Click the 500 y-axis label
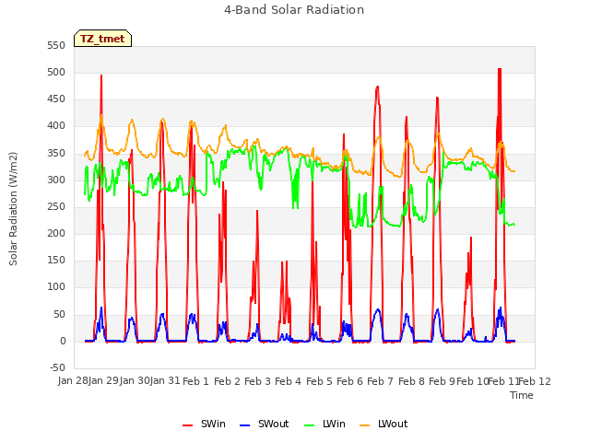This screenshot has height=442, width=590. coord(56,72)
